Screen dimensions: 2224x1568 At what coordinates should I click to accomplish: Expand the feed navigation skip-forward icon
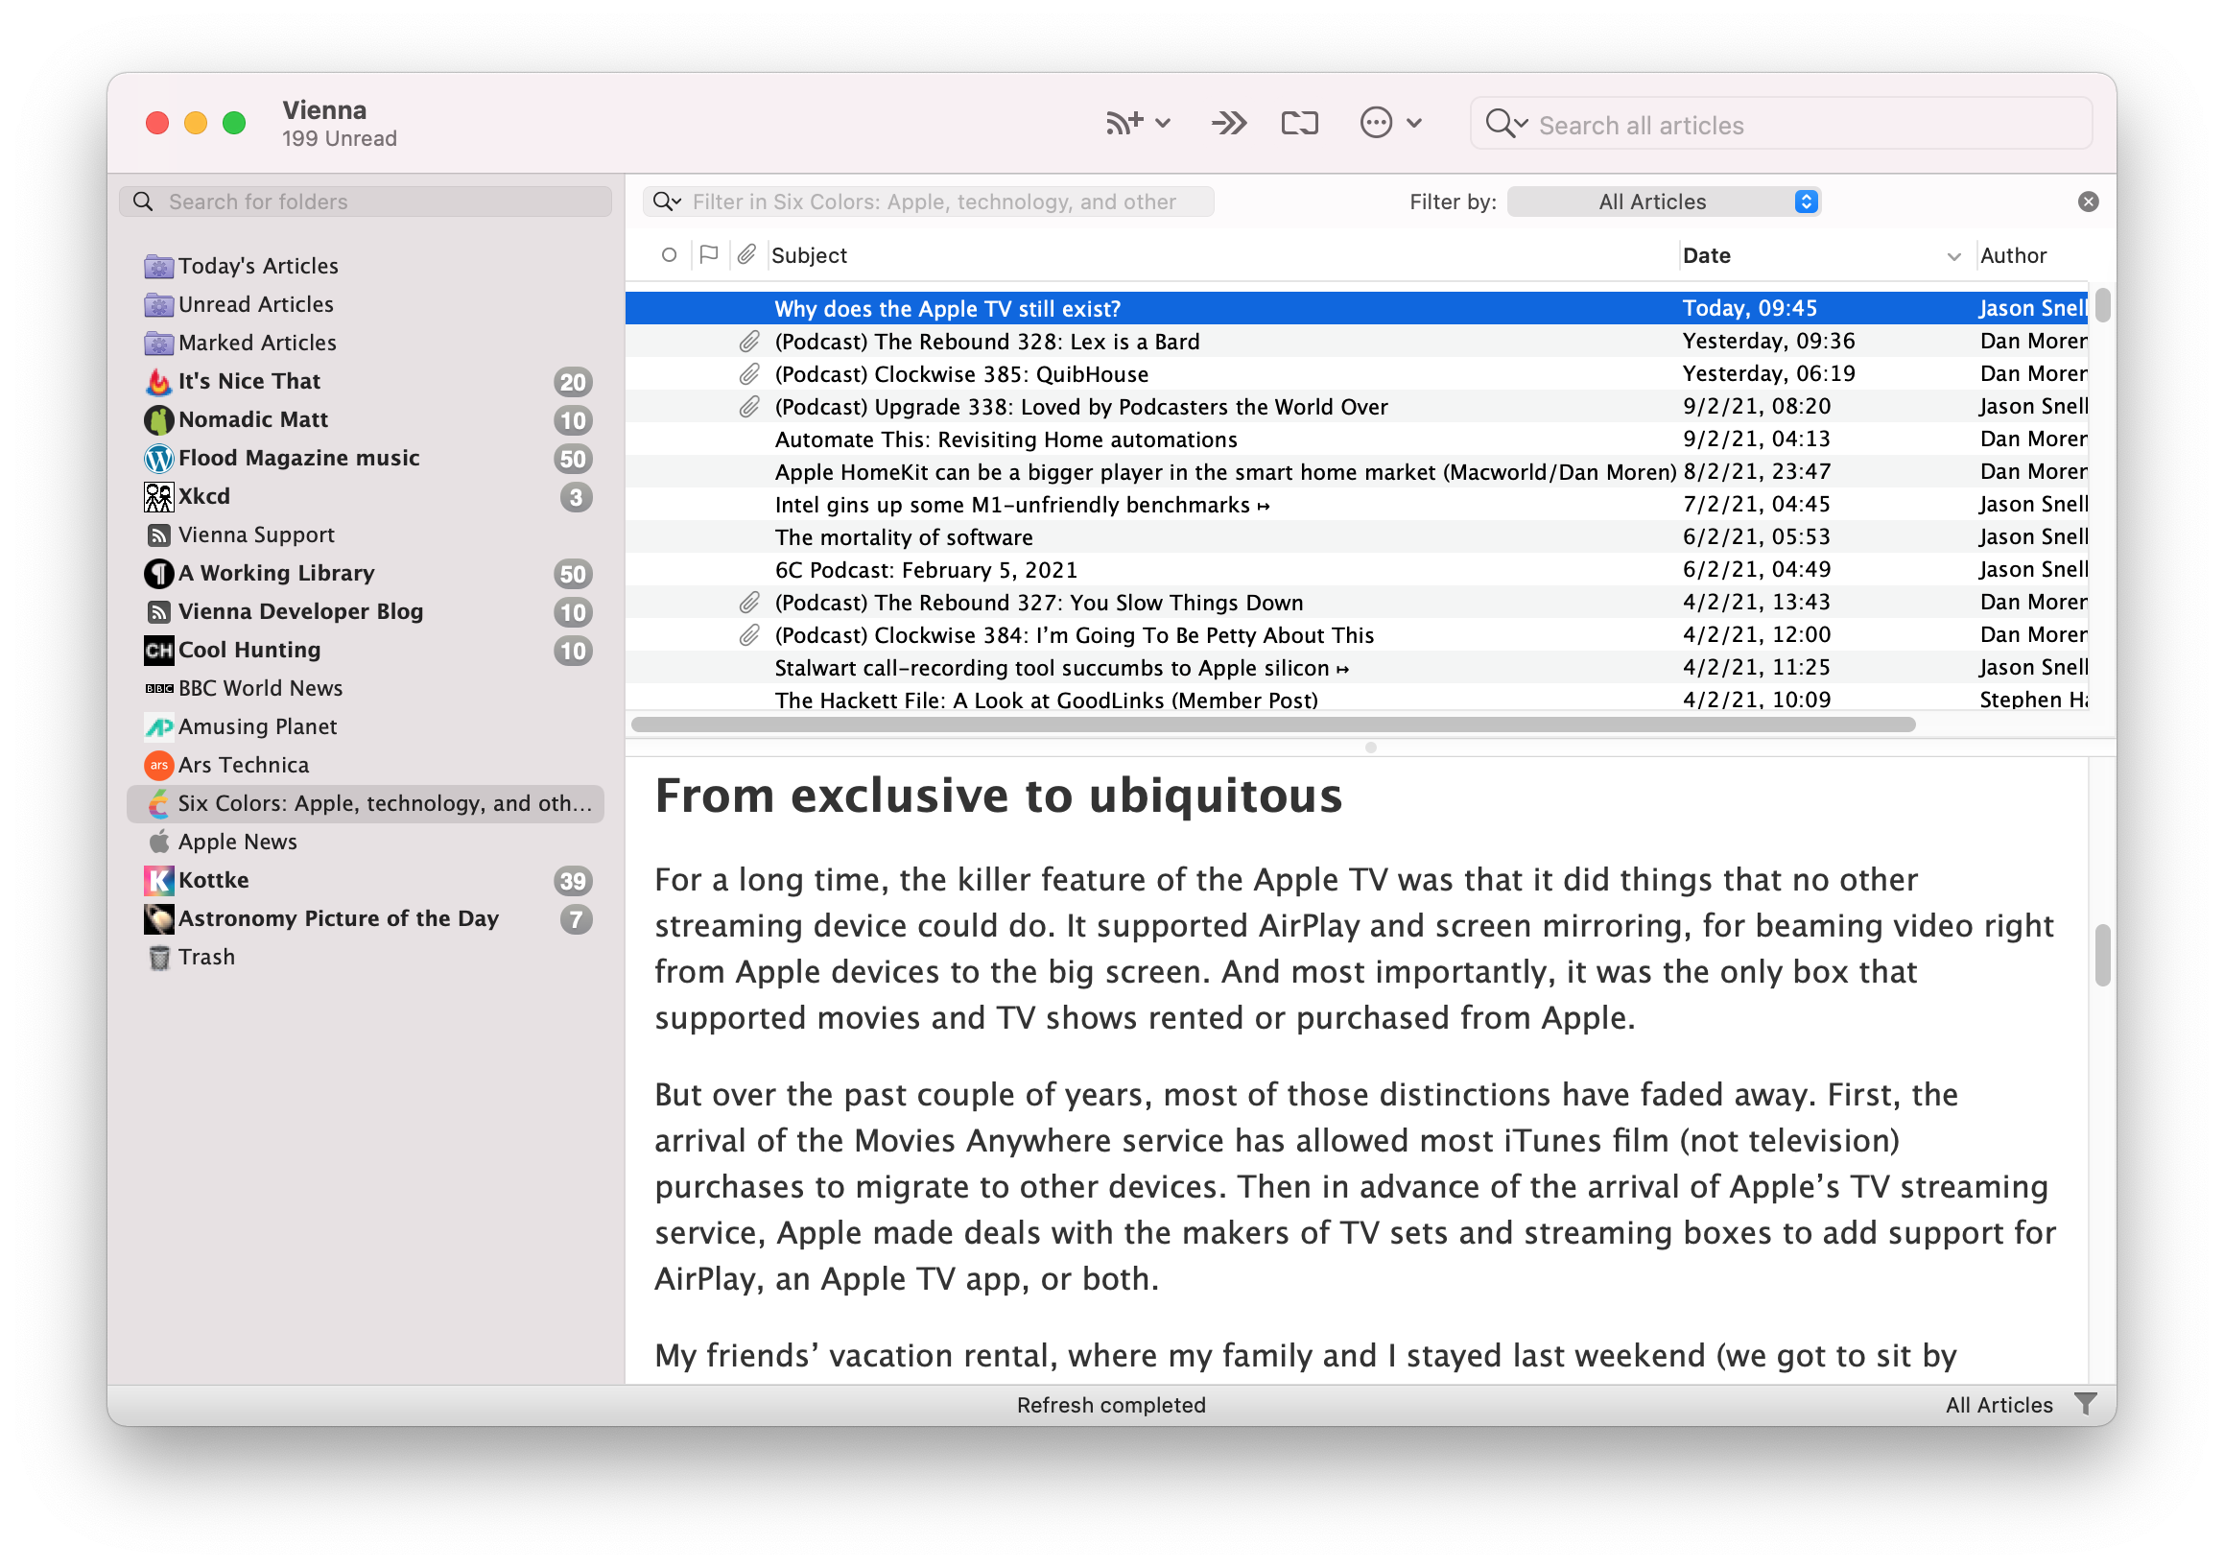pyautogui.click(x=1228, y=124)
